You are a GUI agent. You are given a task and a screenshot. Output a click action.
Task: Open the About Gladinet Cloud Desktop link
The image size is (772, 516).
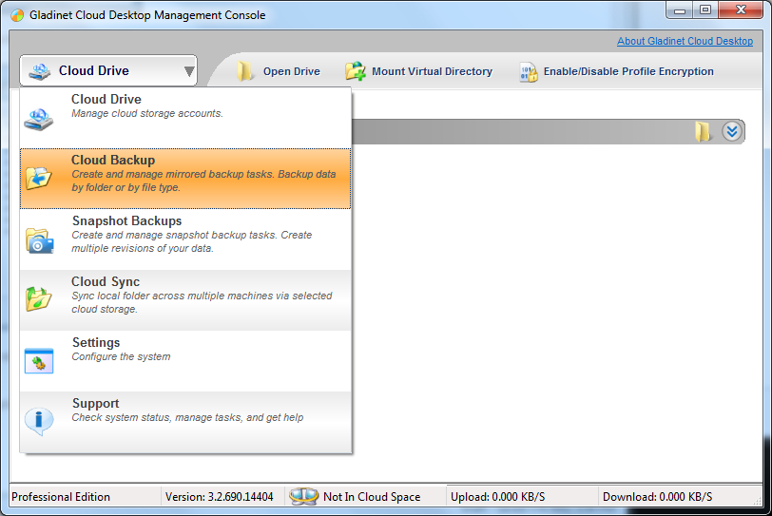tap(685, 41)
